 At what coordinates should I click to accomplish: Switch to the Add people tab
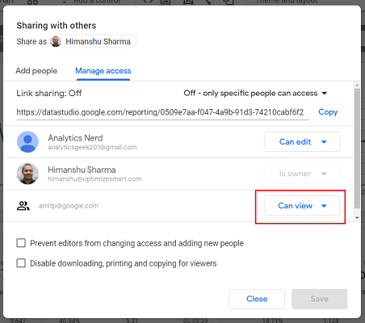click(36, 71)
